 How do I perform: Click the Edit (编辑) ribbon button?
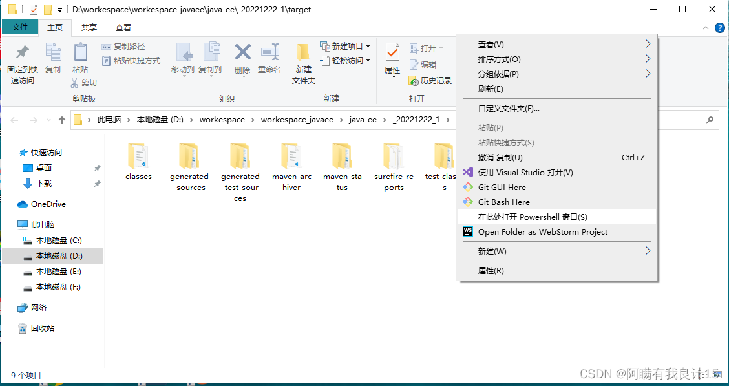[423, 65]
